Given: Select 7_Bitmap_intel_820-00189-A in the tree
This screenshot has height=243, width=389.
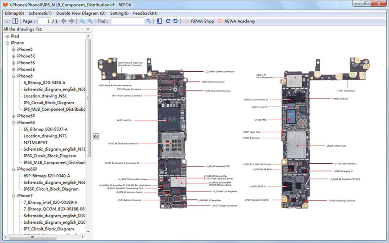Looking at the screenshot, I should pos(50,202).
